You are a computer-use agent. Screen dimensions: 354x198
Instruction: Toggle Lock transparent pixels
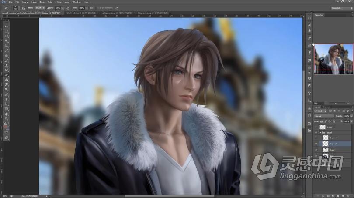(x=322, y=121)
